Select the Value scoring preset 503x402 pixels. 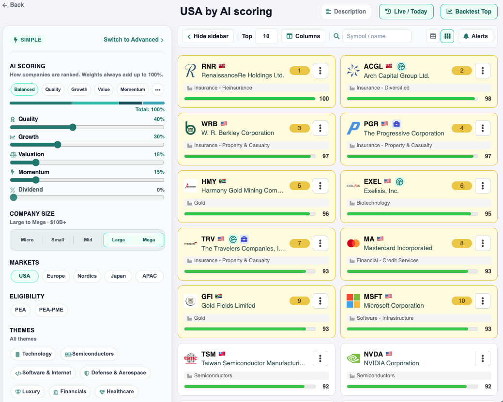click(104, 89)
